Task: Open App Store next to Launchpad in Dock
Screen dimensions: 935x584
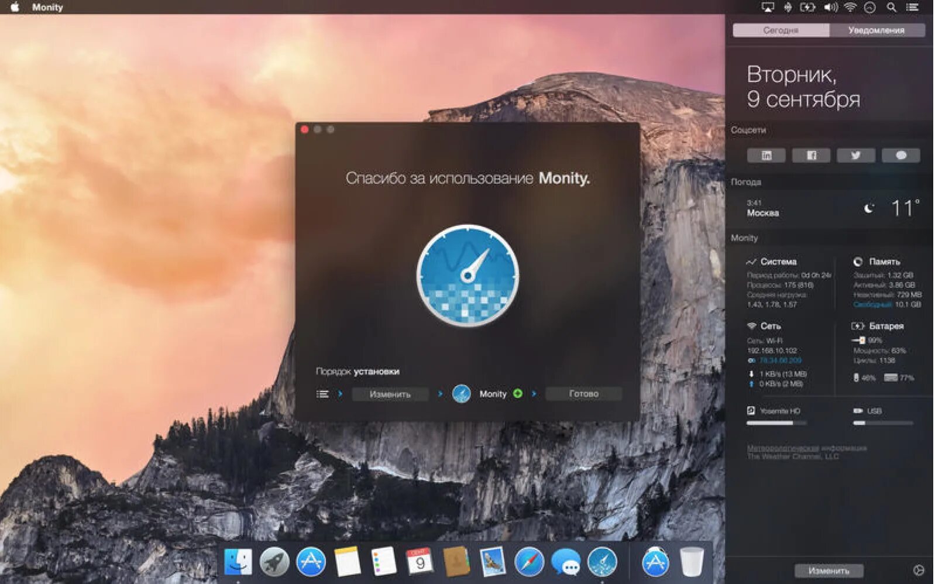Action: click(311, 562)
